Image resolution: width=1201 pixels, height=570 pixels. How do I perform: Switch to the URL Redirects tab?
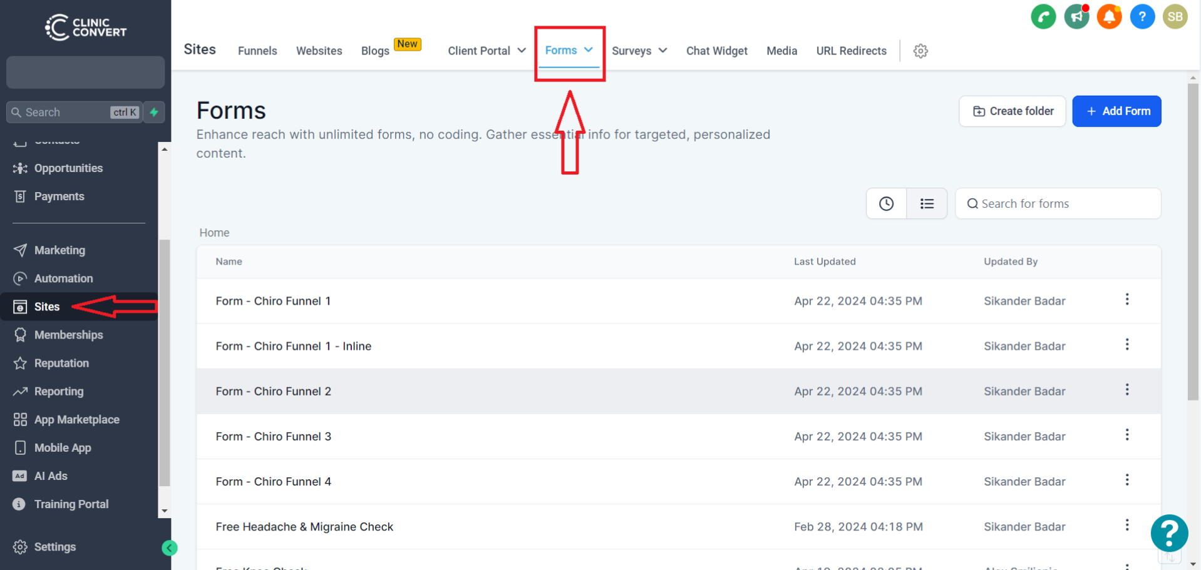point(851,51)
